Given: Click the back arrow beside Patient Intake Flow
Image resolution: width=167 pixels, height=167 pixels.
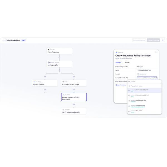Looking at the screenshot, I should point(3,40).
